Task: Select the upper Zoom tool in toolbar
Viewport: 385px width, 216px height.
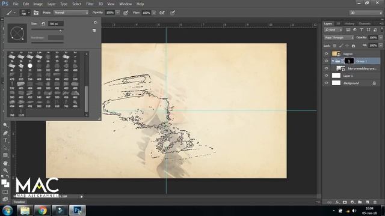Action: (5, 125)
